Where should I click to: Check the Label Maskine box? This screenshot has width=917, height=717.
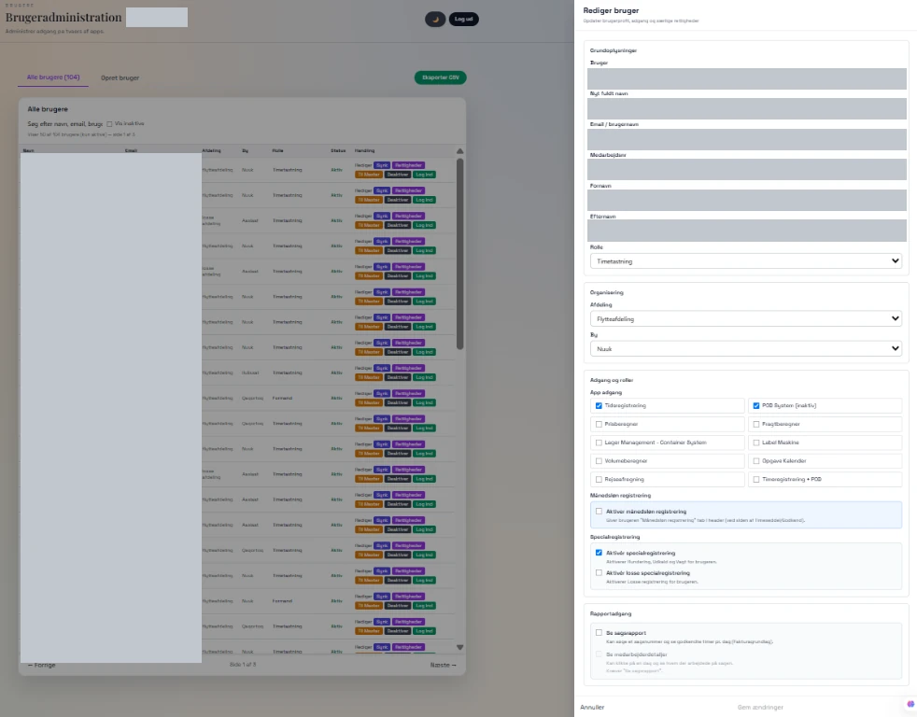pyautogui.click(x=756, y=443)
